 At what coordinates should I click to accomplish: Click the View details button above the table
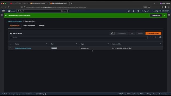(122, 33)
